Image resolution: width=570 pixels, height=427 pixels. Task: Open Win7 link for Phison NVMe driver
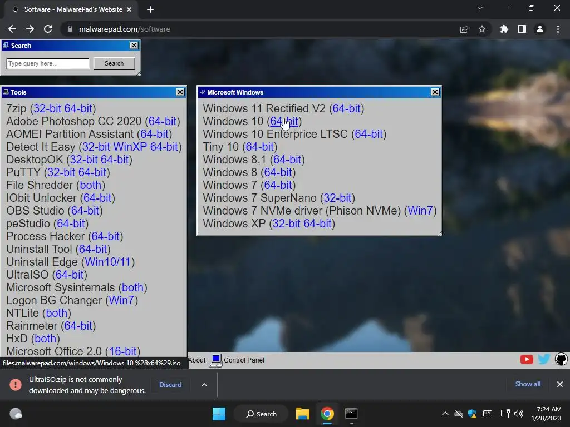(x=420, y=211)
